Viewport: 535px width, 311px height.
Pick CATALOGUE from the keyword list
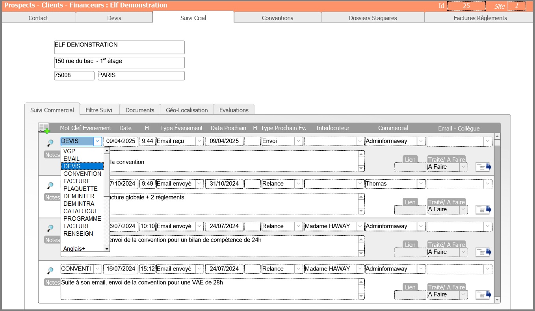coord(81,211)
